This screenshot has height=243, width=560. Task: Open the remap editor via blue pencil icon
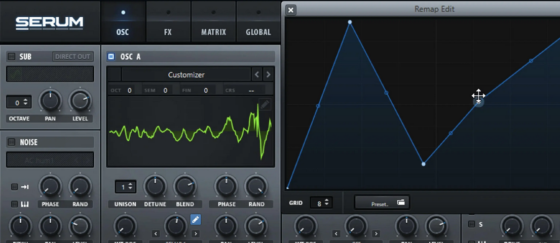195,219
